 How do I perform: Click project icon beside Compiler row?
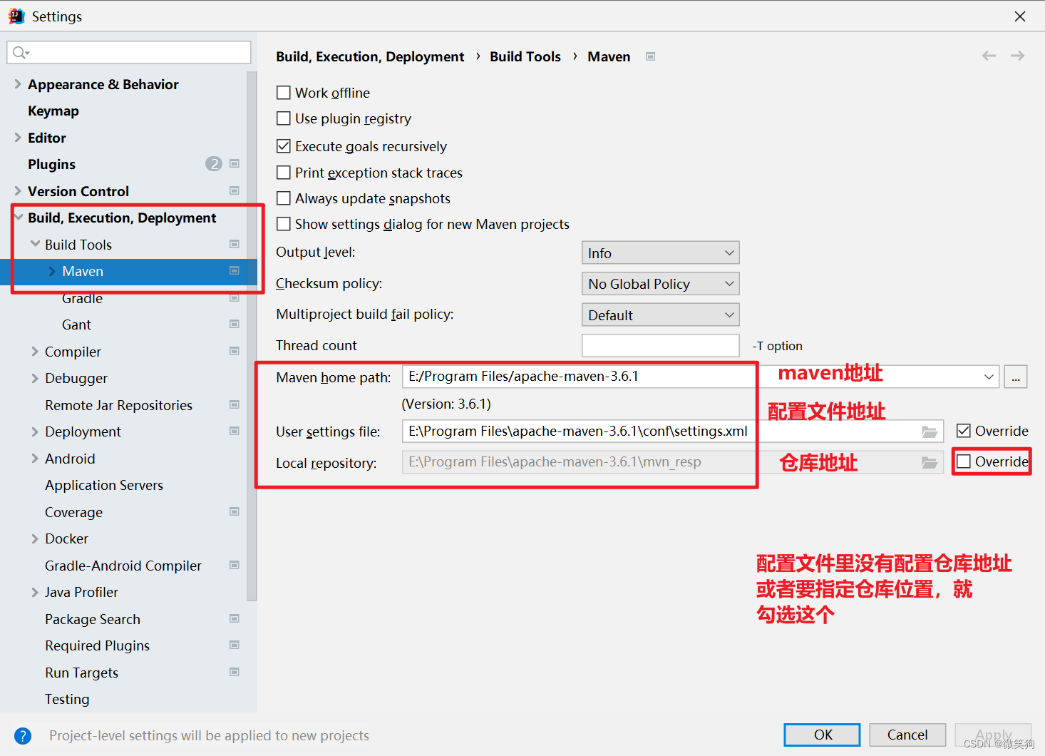[234, 351]
